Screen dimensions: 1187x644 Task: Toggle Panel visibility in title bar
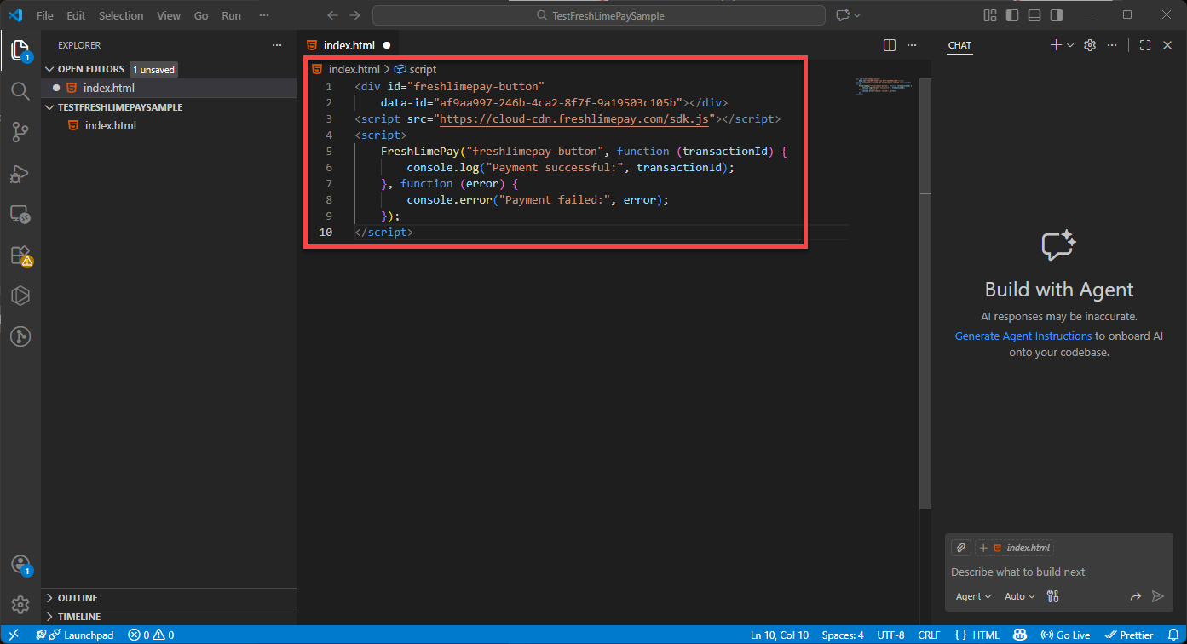[1034, 15]
